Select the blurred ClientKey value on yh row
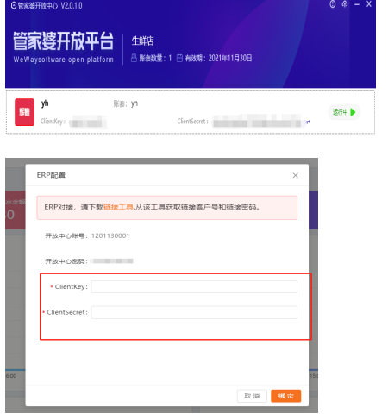 [x=88, y=122]
